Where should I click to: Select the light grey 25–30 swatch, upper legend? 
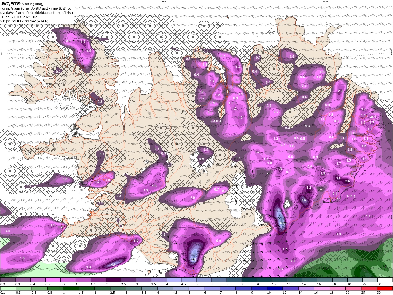[x=370, y=280]
